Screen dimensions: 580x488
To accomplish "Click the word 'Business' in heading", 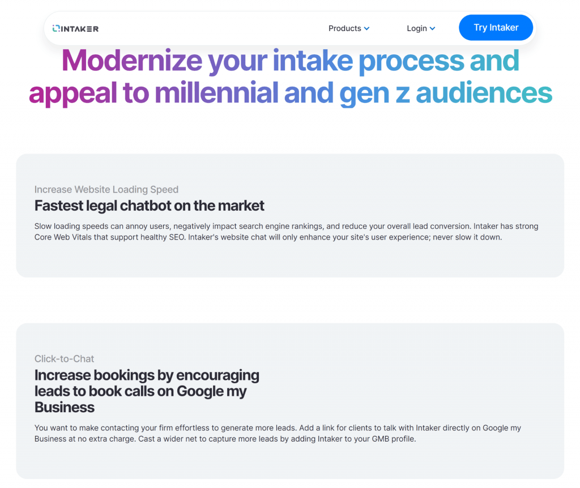I will pos(65,407).
